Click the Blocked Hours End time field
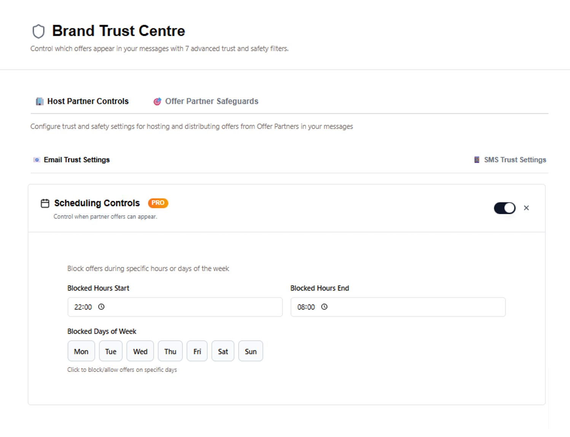The height and width of the screenshot is (437, 570). (x=398, y=307)
